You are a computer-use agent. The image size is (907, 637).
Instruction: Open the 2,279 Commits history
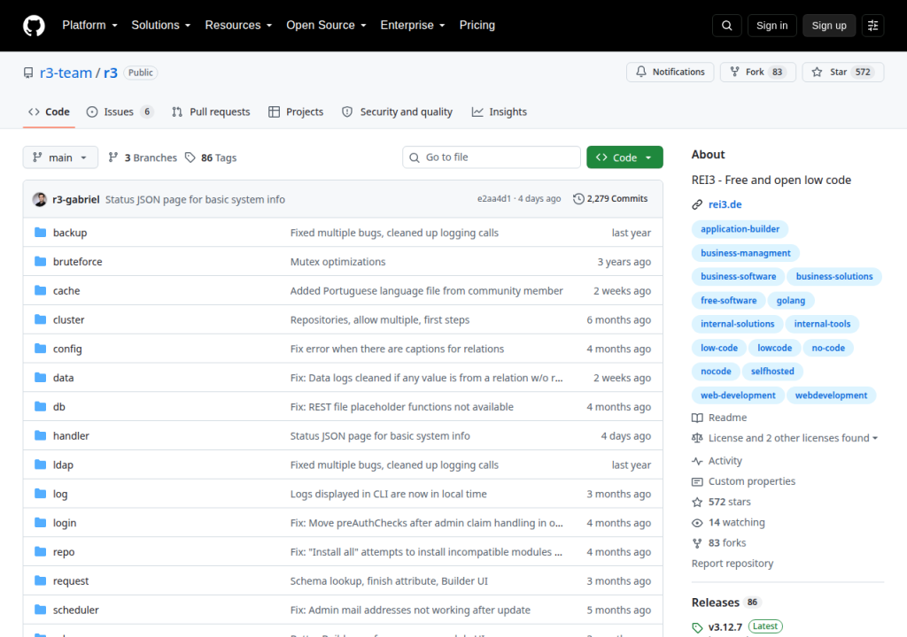tap(610, 199)
